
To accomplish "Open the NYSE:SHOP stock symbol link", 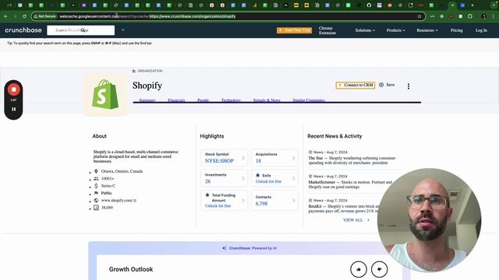I will click(x=219, y=161).
